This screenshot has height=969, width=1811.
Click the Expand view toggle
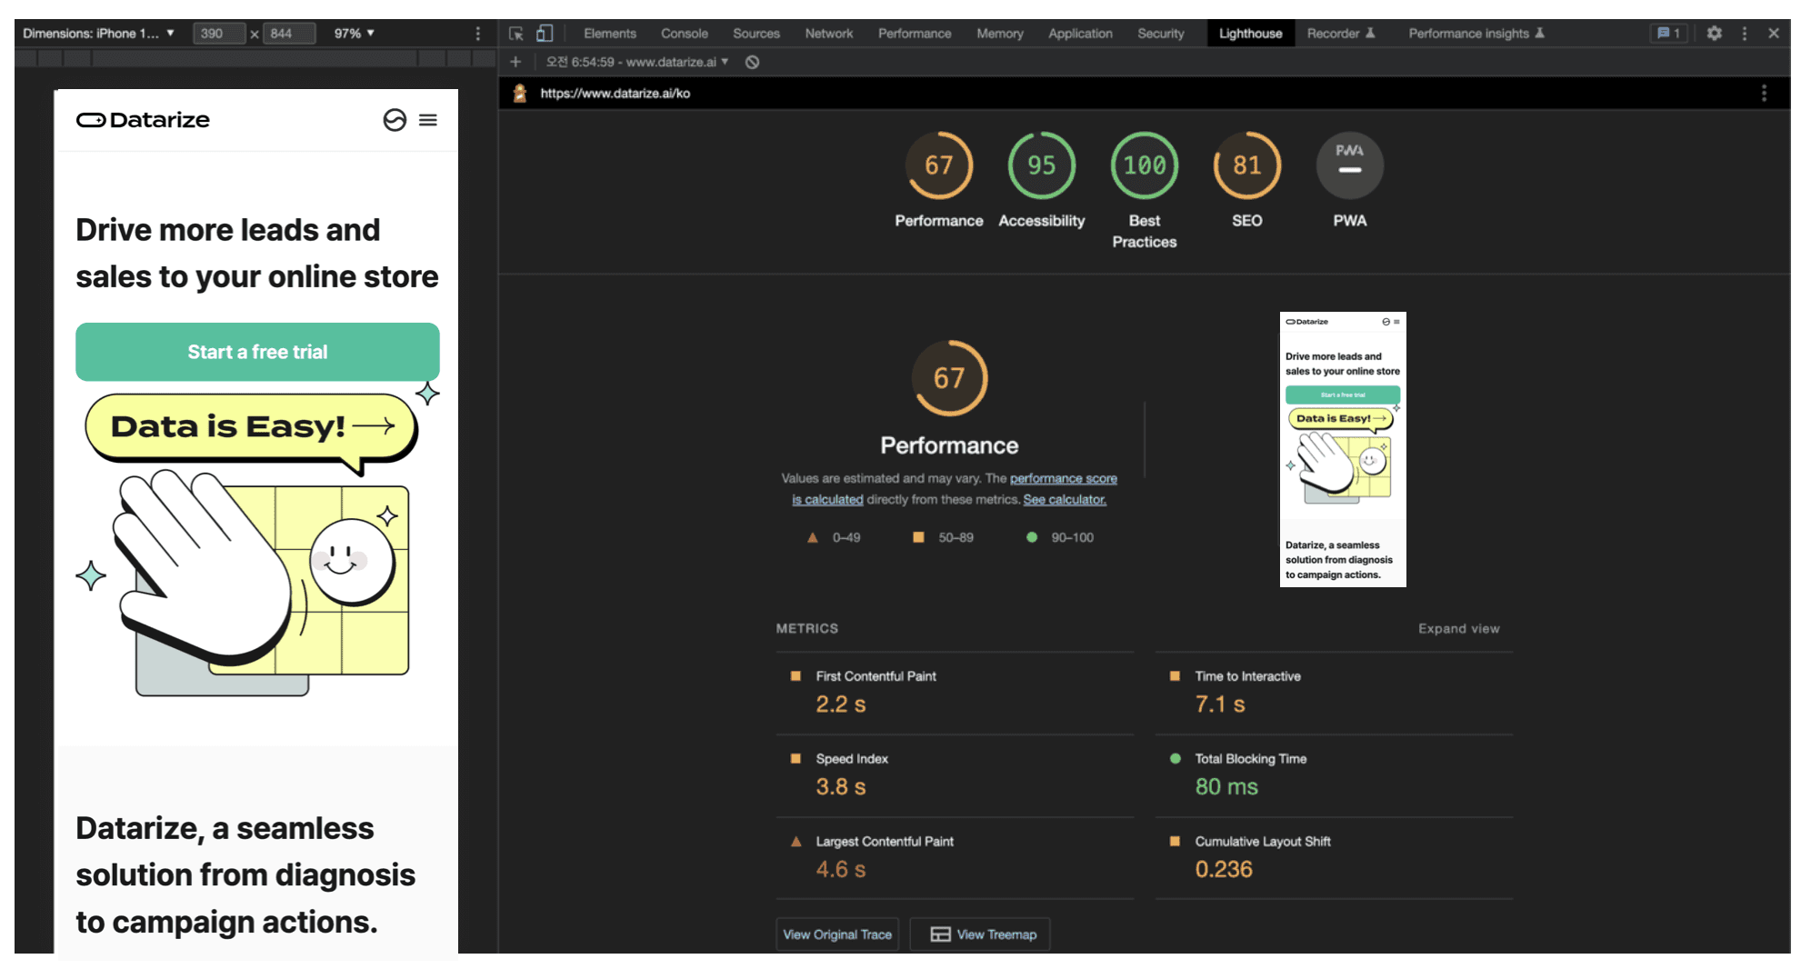[x=1458, y=628]
